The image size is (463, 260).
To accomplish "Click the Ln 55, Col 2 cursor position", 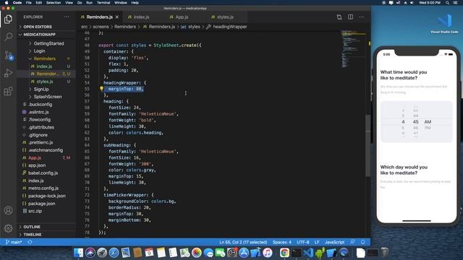I will click(x=243, y=242).
